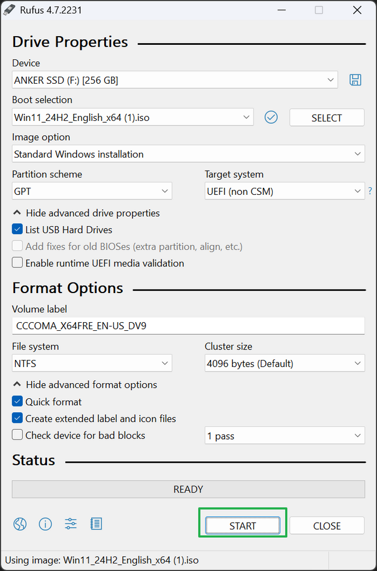Open application settings sliders icon
The width and height of the screenshot is (377, 571).
tap(71, 524)
